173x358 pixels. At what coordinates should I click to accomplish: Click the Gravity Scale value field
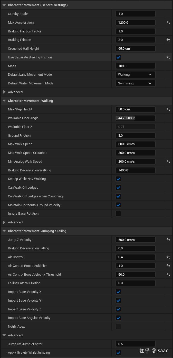(135, 14)
